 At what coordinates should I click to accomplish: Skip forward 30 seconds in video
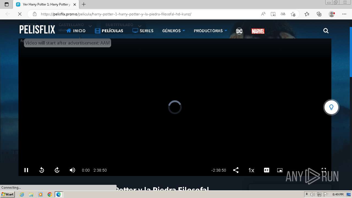[57, 170]
